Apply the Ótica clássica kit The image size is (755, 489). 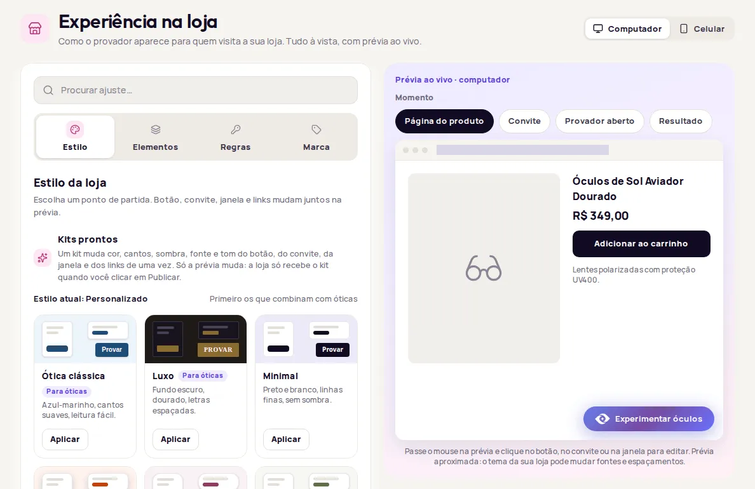[65, 439]
